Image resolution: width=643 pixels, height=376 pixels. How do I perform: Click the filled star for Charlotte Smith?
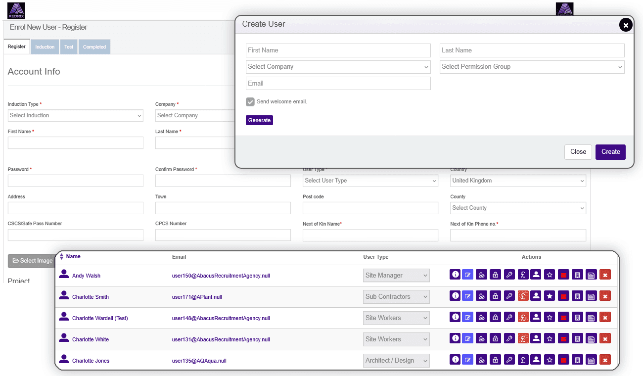click(549, 296)
